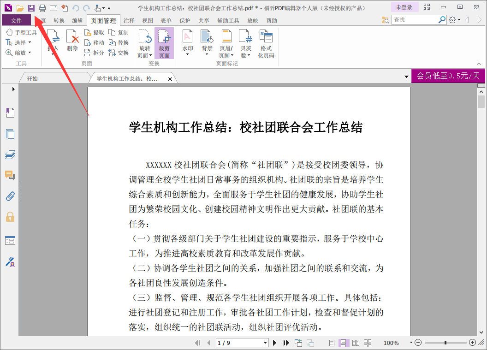The width and height of the screenshot is (487, 350).
Task: Go to the first page
Action: (197, 343)
